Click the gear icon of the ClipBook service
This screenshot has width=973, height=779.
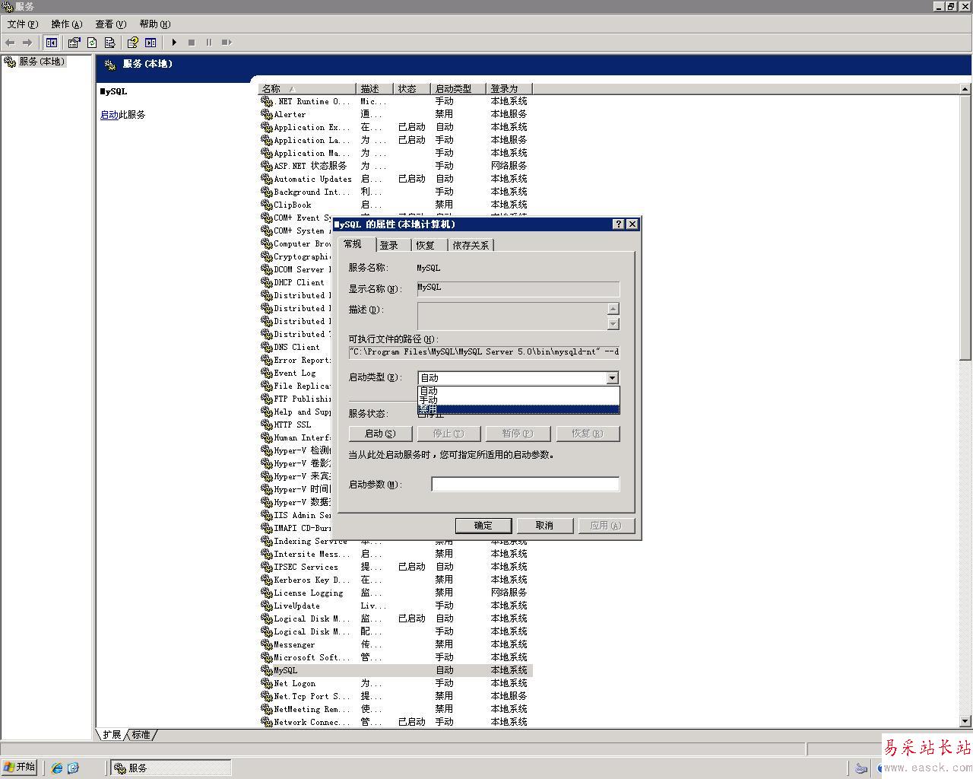pyautogui.click(x=266, y=205)
